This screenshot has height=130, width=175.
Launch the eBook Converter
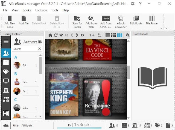pyautogui.click(x=121, y=22)
